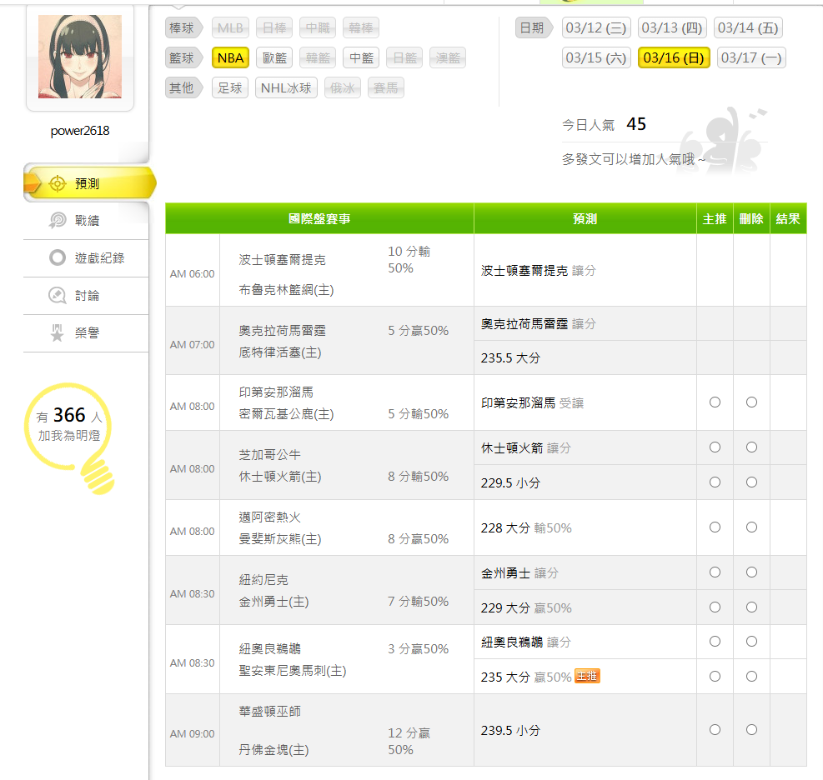The image size is (823, 780).
Task: Click the 聖安東尼奧馬刺(主) team name
Action: pyautogui.click(x=293, y=670)
